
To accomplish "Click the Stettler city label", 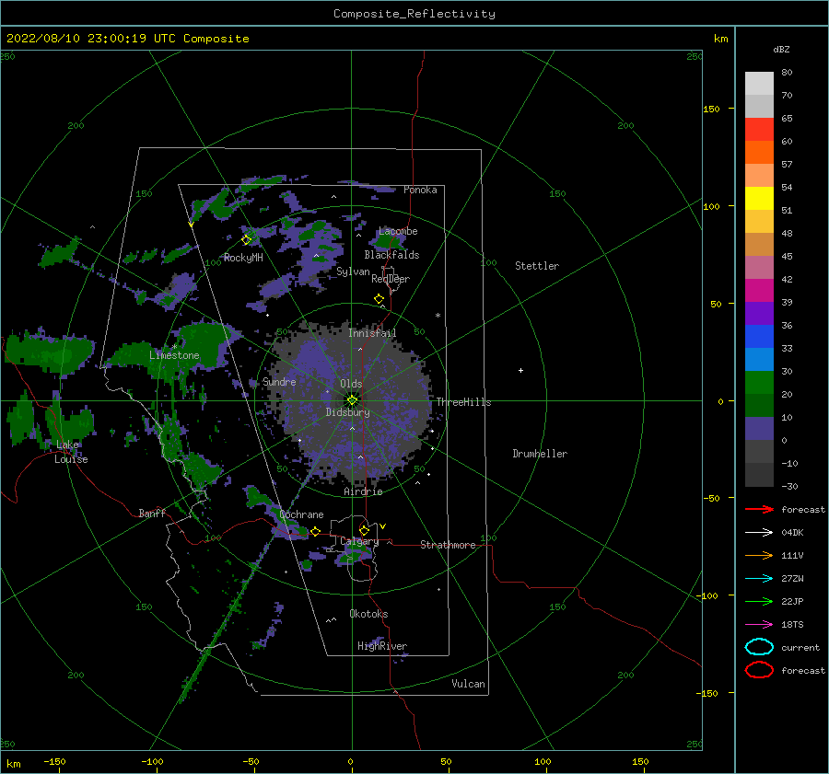I will (x=537, y=266).
